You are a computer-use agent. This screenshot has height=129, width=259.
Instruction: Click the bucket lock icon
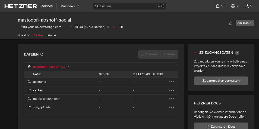click(x=231, y=23)
